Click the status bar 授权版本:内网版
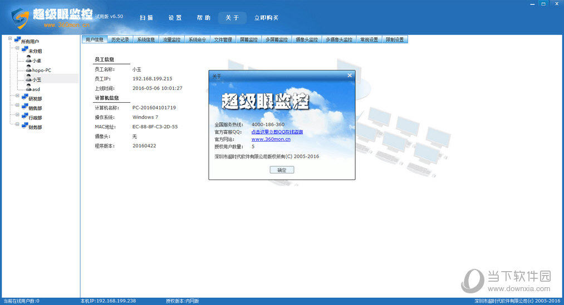This screenshot has height=305, width=564. click(x=183, y=301)
